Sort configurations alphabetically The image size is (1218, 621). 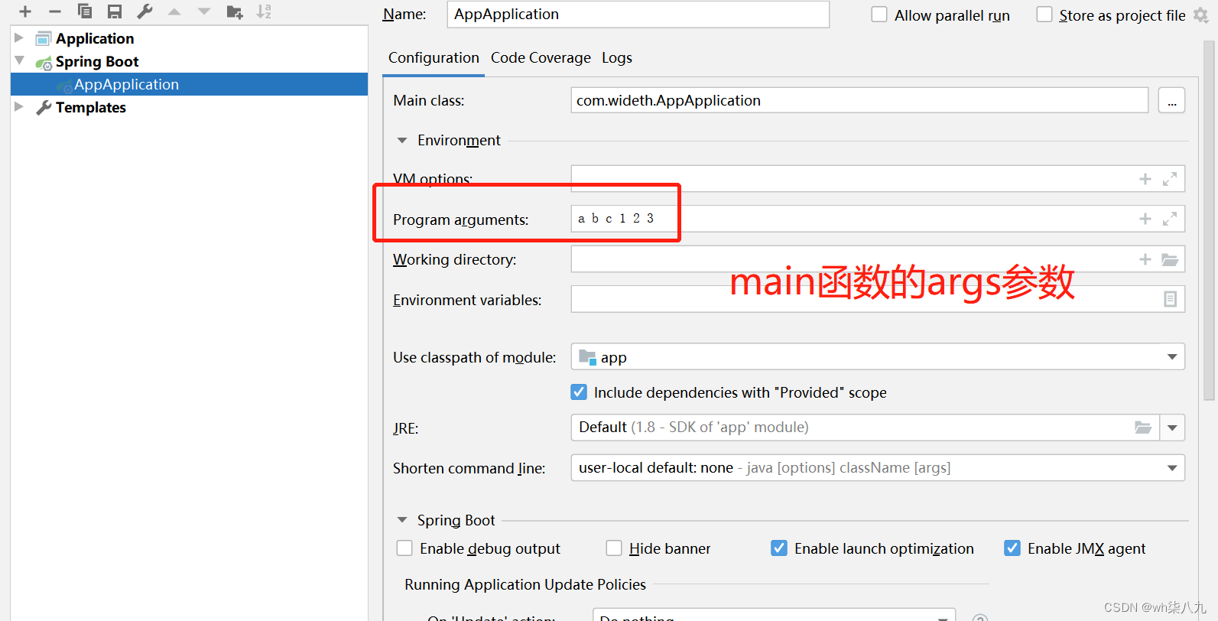[264, 11]
